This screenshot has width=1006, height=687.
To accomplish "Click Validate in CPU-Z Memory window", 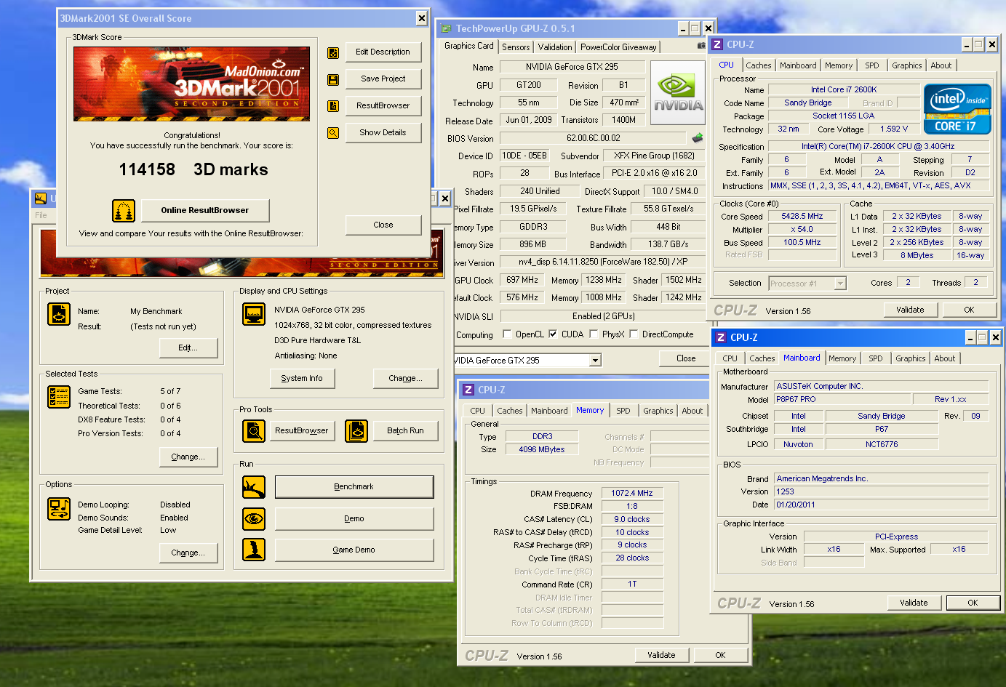I will [661, 656].
